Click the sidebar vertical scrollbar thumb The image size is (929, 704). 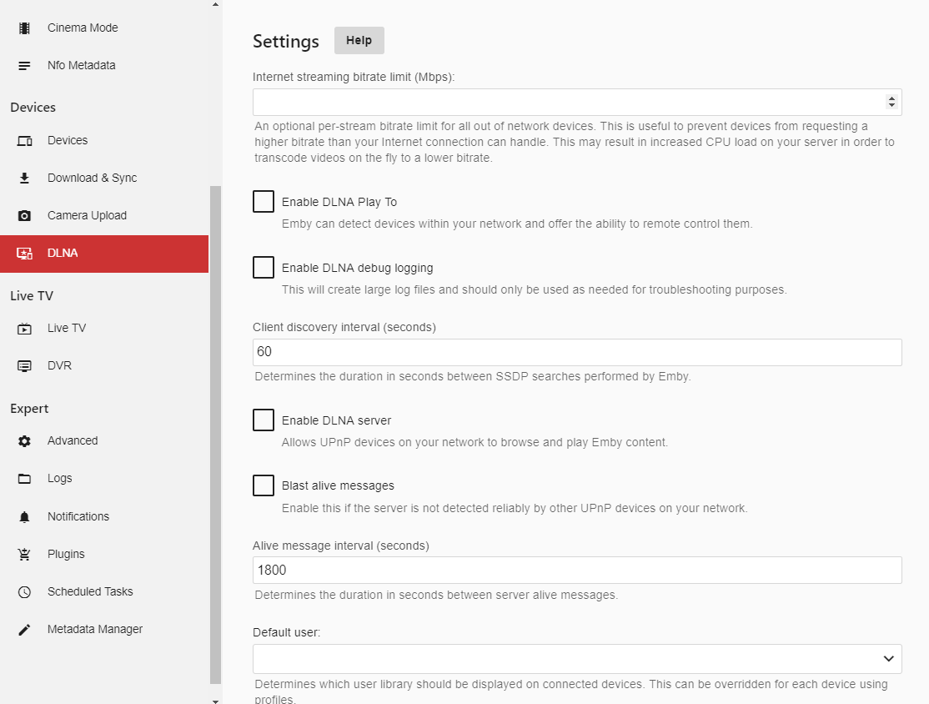coord(216,435)
